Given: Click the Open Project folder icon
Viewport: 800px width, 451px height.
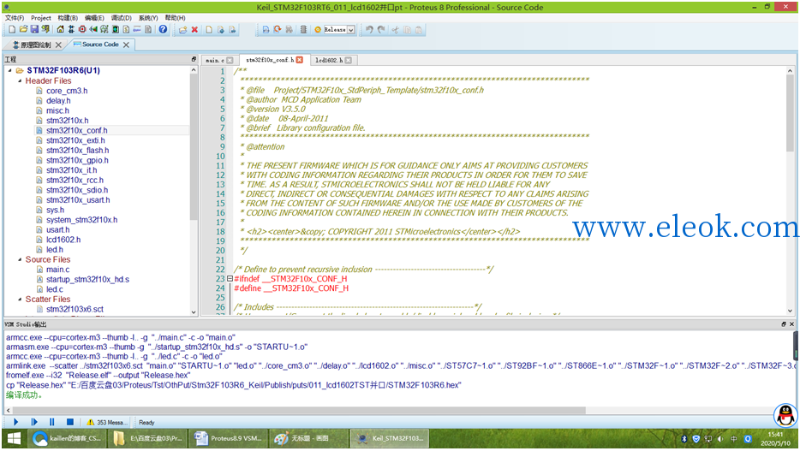Looking at the screenshot, I should coord(23,30).
